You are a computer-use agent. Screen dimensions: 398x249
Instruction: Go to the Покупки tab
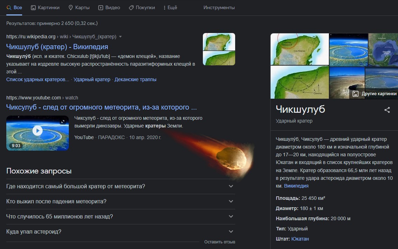(x=142, y=7)
